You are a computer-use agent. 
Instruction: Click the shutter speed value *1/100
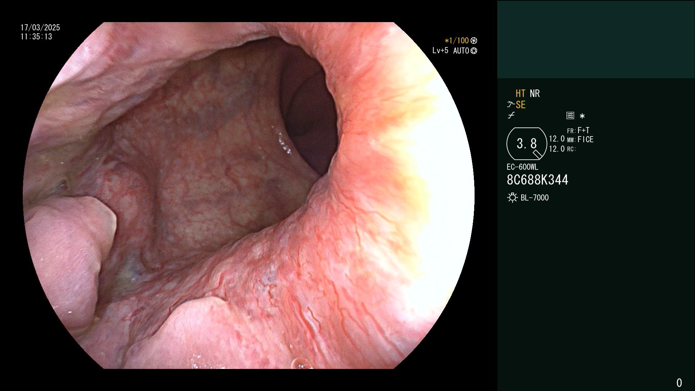(457, 41)
